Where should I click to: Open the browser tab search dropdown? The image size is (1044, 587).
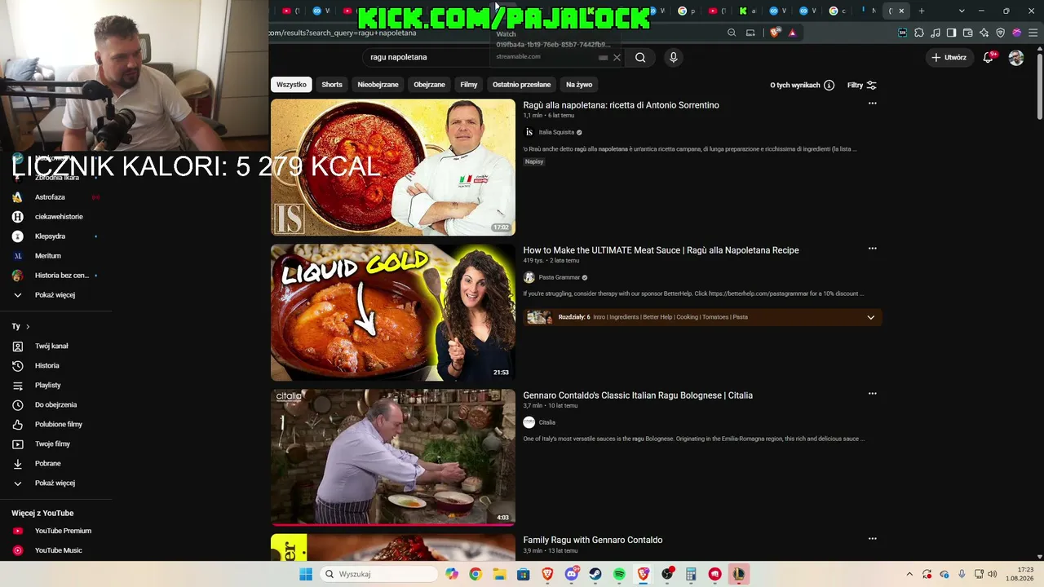coord(962,11)
